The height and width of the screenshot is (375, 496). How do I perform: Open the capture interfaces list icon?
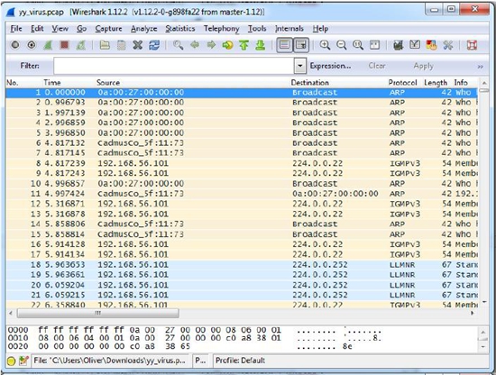pyautogui.click(x=14, y=45)
